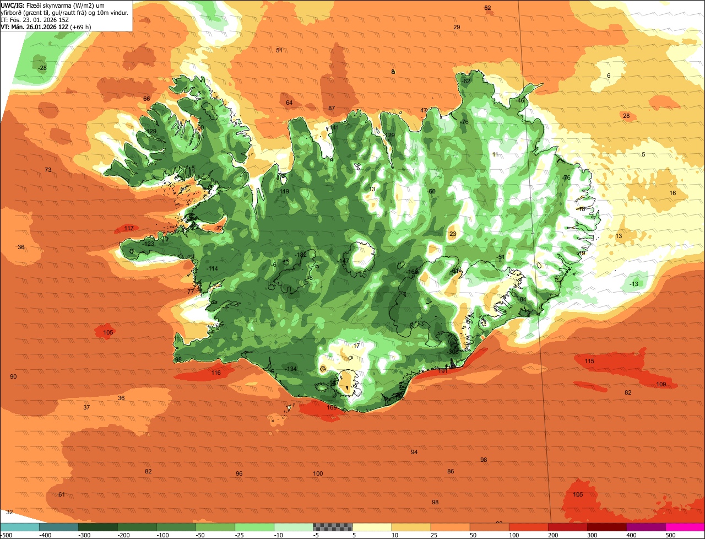Screen dimensions: 705x539
Task: Click the light teal legend swatch between -500 and -400
Action: point(20,527)
